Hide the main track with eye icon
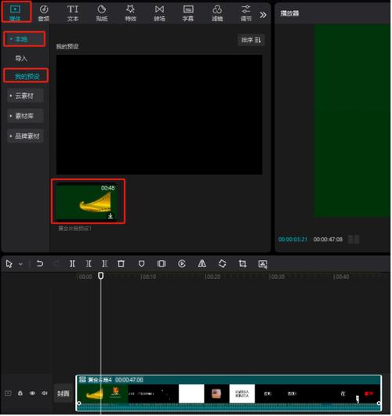This screenshot has width=392, height=416. pyautogui.click(x=32, y=393)
